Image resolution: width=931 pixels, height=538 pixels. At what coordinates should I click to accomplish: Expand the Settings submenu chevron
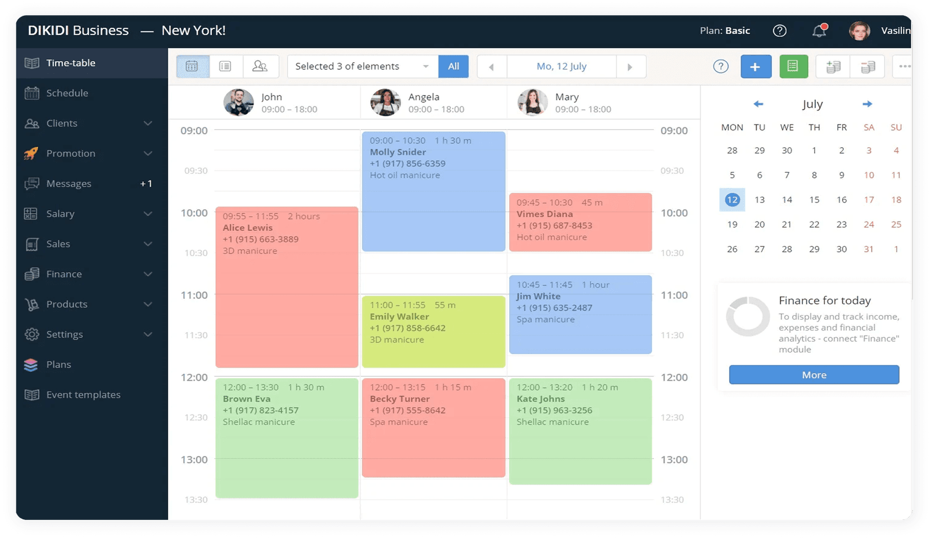pyautogui.click(x=148, y=334)
